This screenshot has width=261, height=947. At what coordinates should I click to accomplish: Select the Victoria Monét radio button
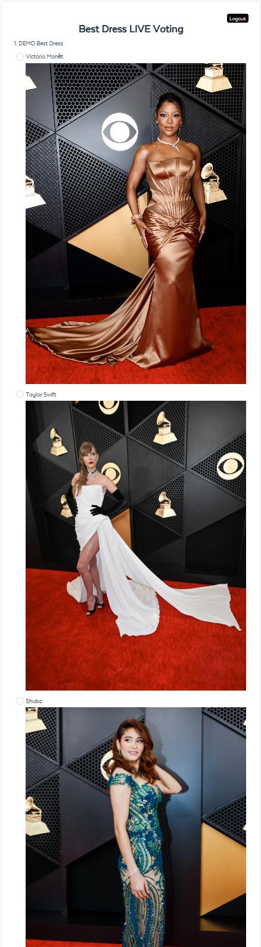pos(20,57)
